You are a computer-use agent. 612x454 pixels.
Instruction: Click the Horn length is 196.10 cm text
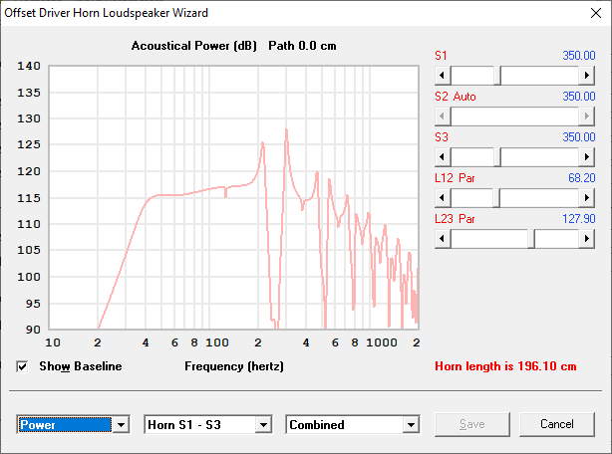pos(505,366)
